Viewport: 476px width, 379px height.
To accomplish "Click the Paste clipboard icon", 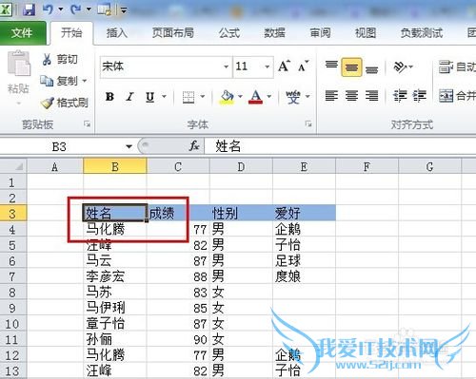I will [18, 65].
